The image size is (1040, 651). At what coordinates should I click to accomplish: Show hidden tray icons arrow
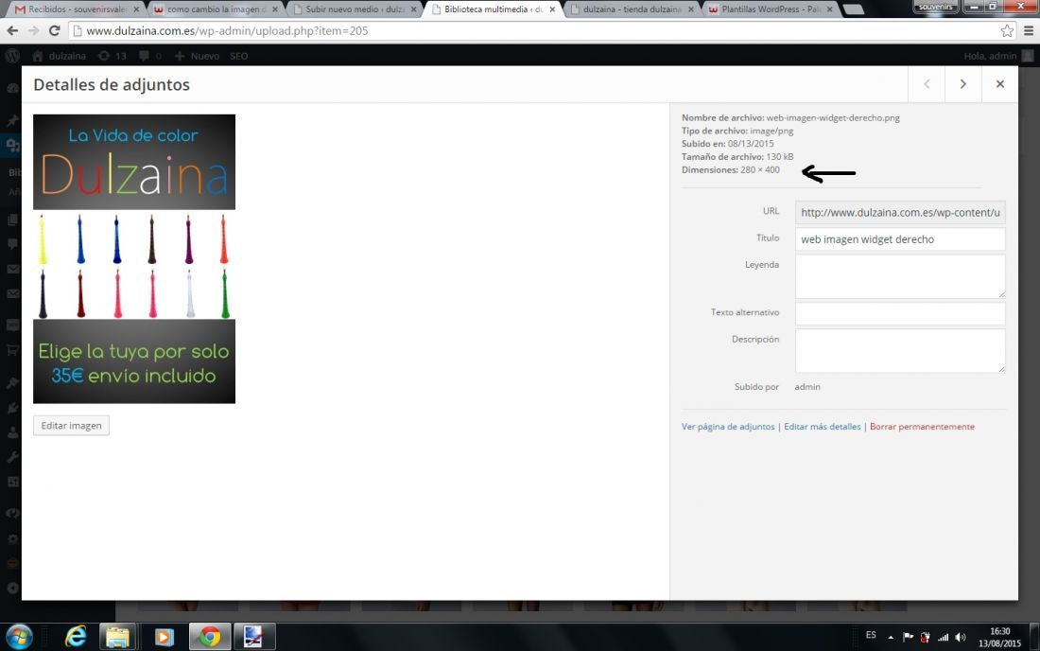point(890,637)
